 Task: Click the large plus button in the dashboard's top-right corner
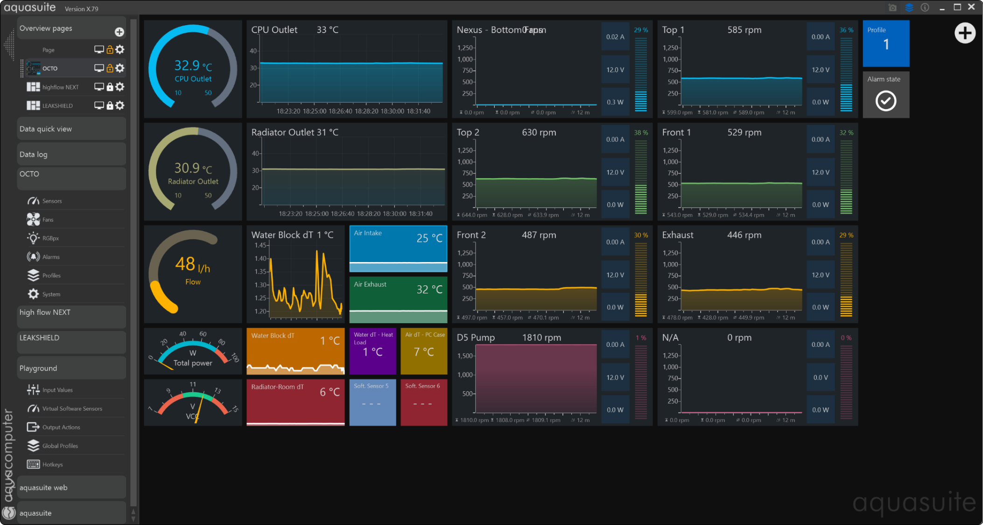pyautogui.click(x=964, y=33)
